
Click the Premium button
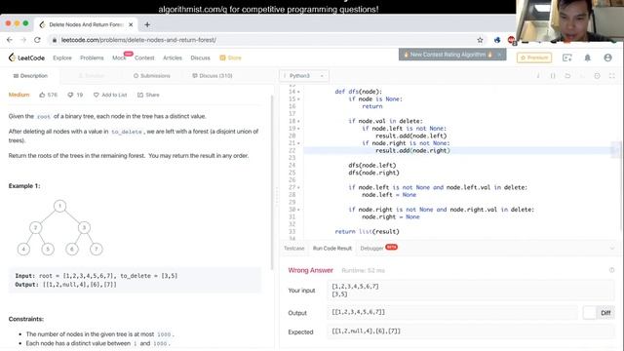534,58
